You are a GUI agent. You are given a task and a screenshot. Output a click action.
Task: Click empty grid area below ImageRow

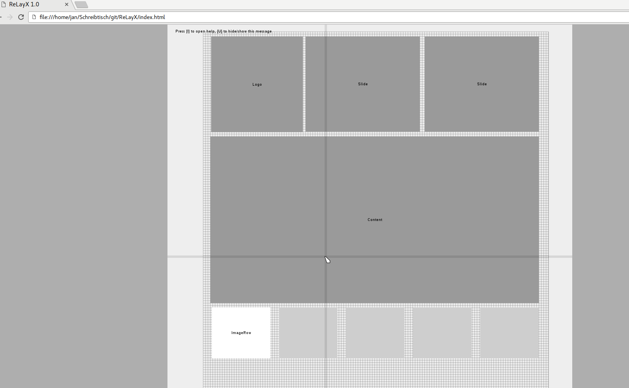[375, 374]
